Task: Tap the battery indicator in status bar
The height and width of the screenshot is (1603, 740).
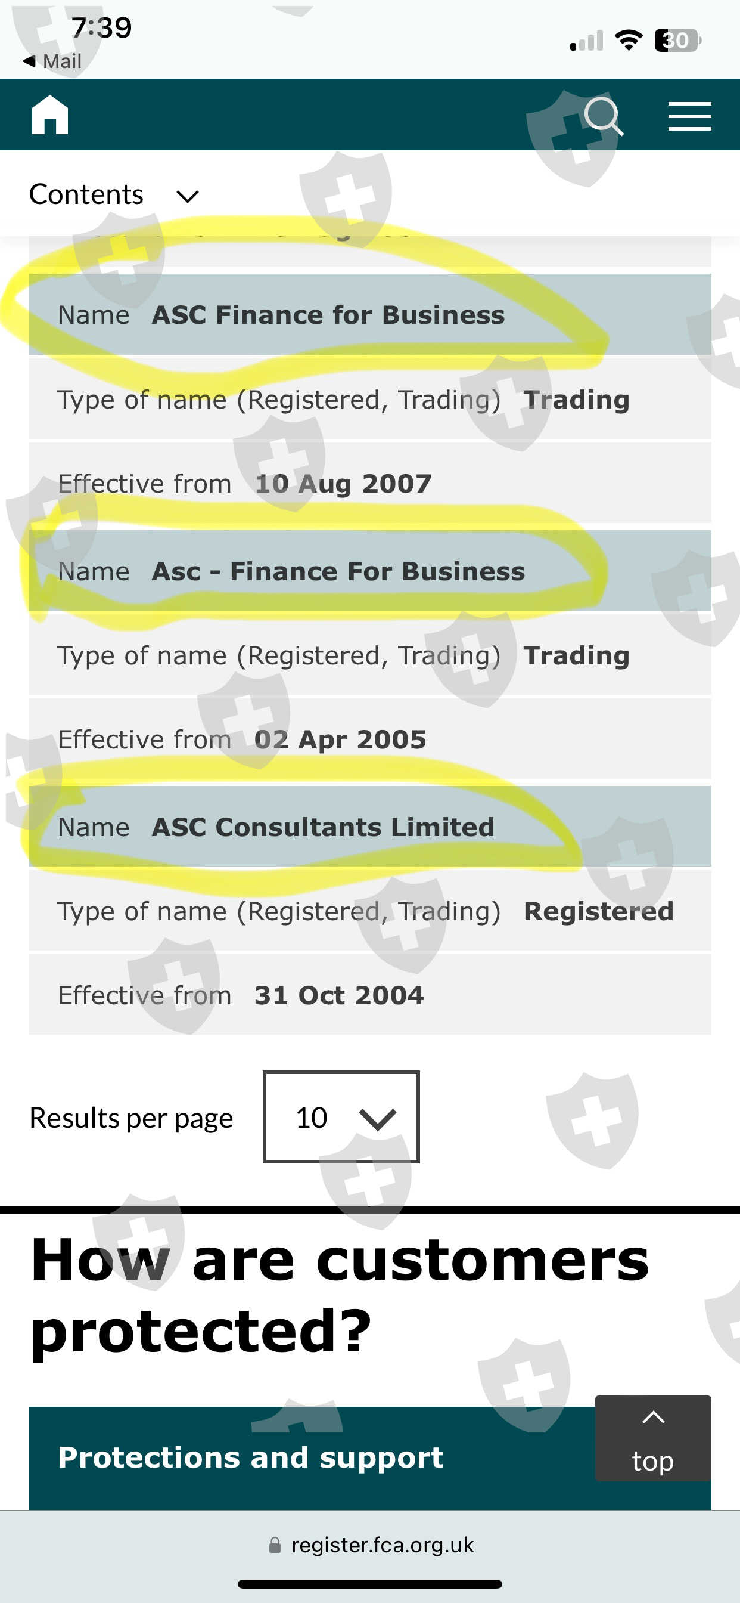Action: coord(677,41)
